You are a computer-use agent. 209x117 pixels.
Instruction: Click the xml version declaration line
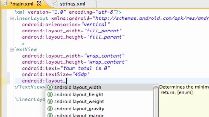tap(68, 12)
